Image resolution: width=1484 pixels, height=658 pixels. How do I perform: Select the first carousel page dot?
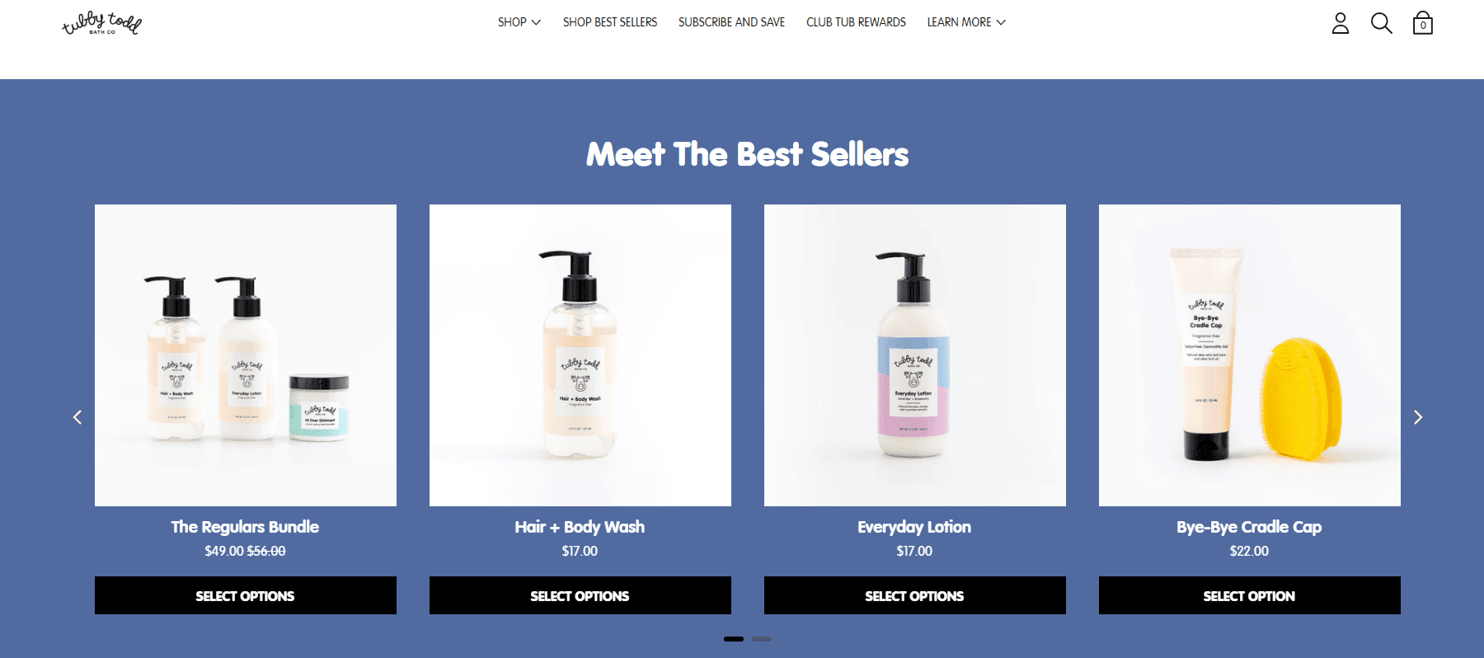(734, 639)
